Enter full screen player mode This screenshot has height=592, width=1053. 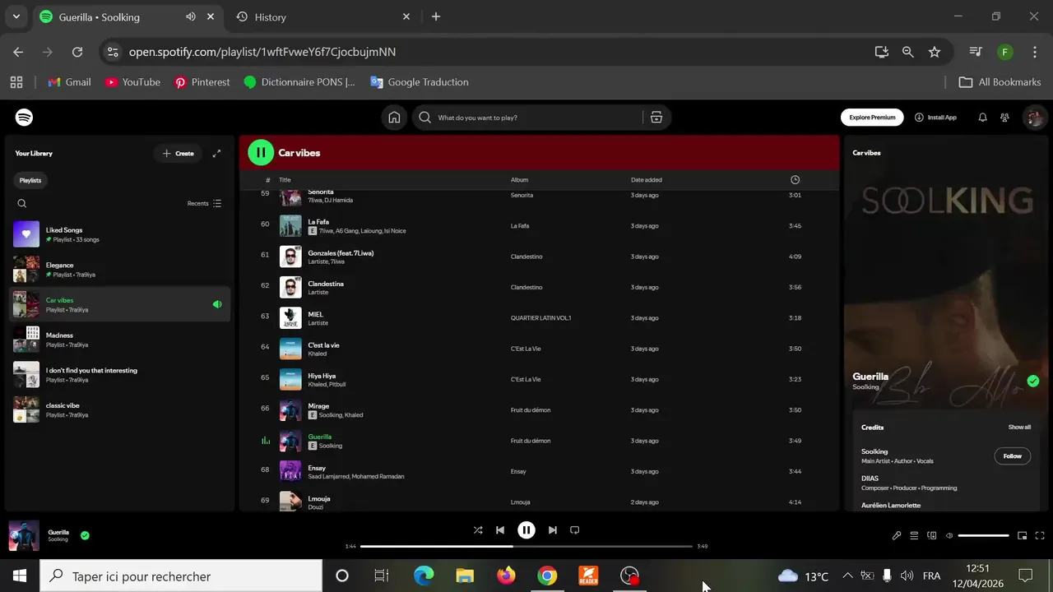(1040, 535)
